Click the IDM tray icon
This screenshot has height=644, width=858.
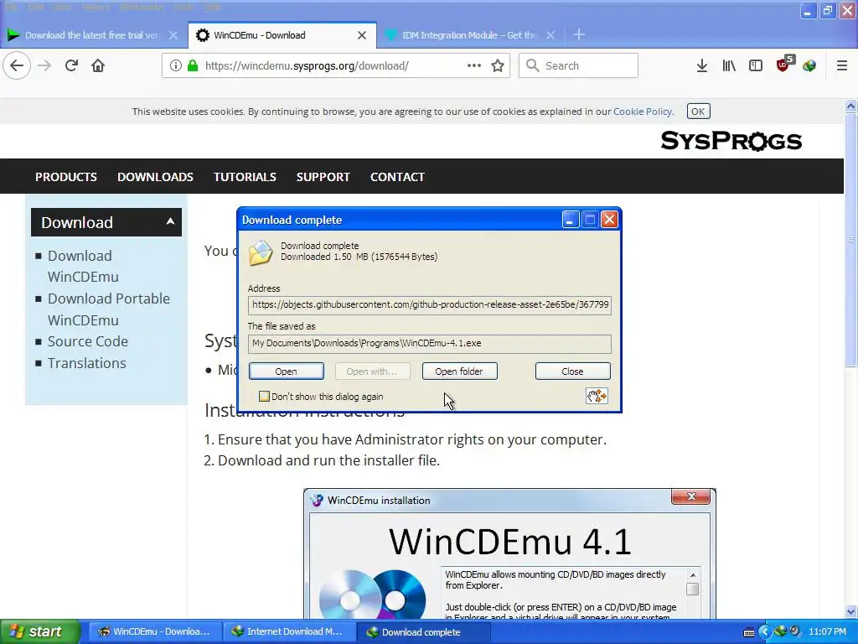pyautogui.click(x=780, y=631)
